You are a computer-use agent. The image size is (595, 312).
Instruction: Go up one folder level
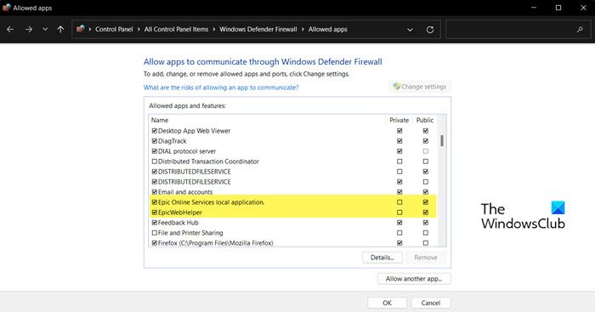[x=60, y=29]
